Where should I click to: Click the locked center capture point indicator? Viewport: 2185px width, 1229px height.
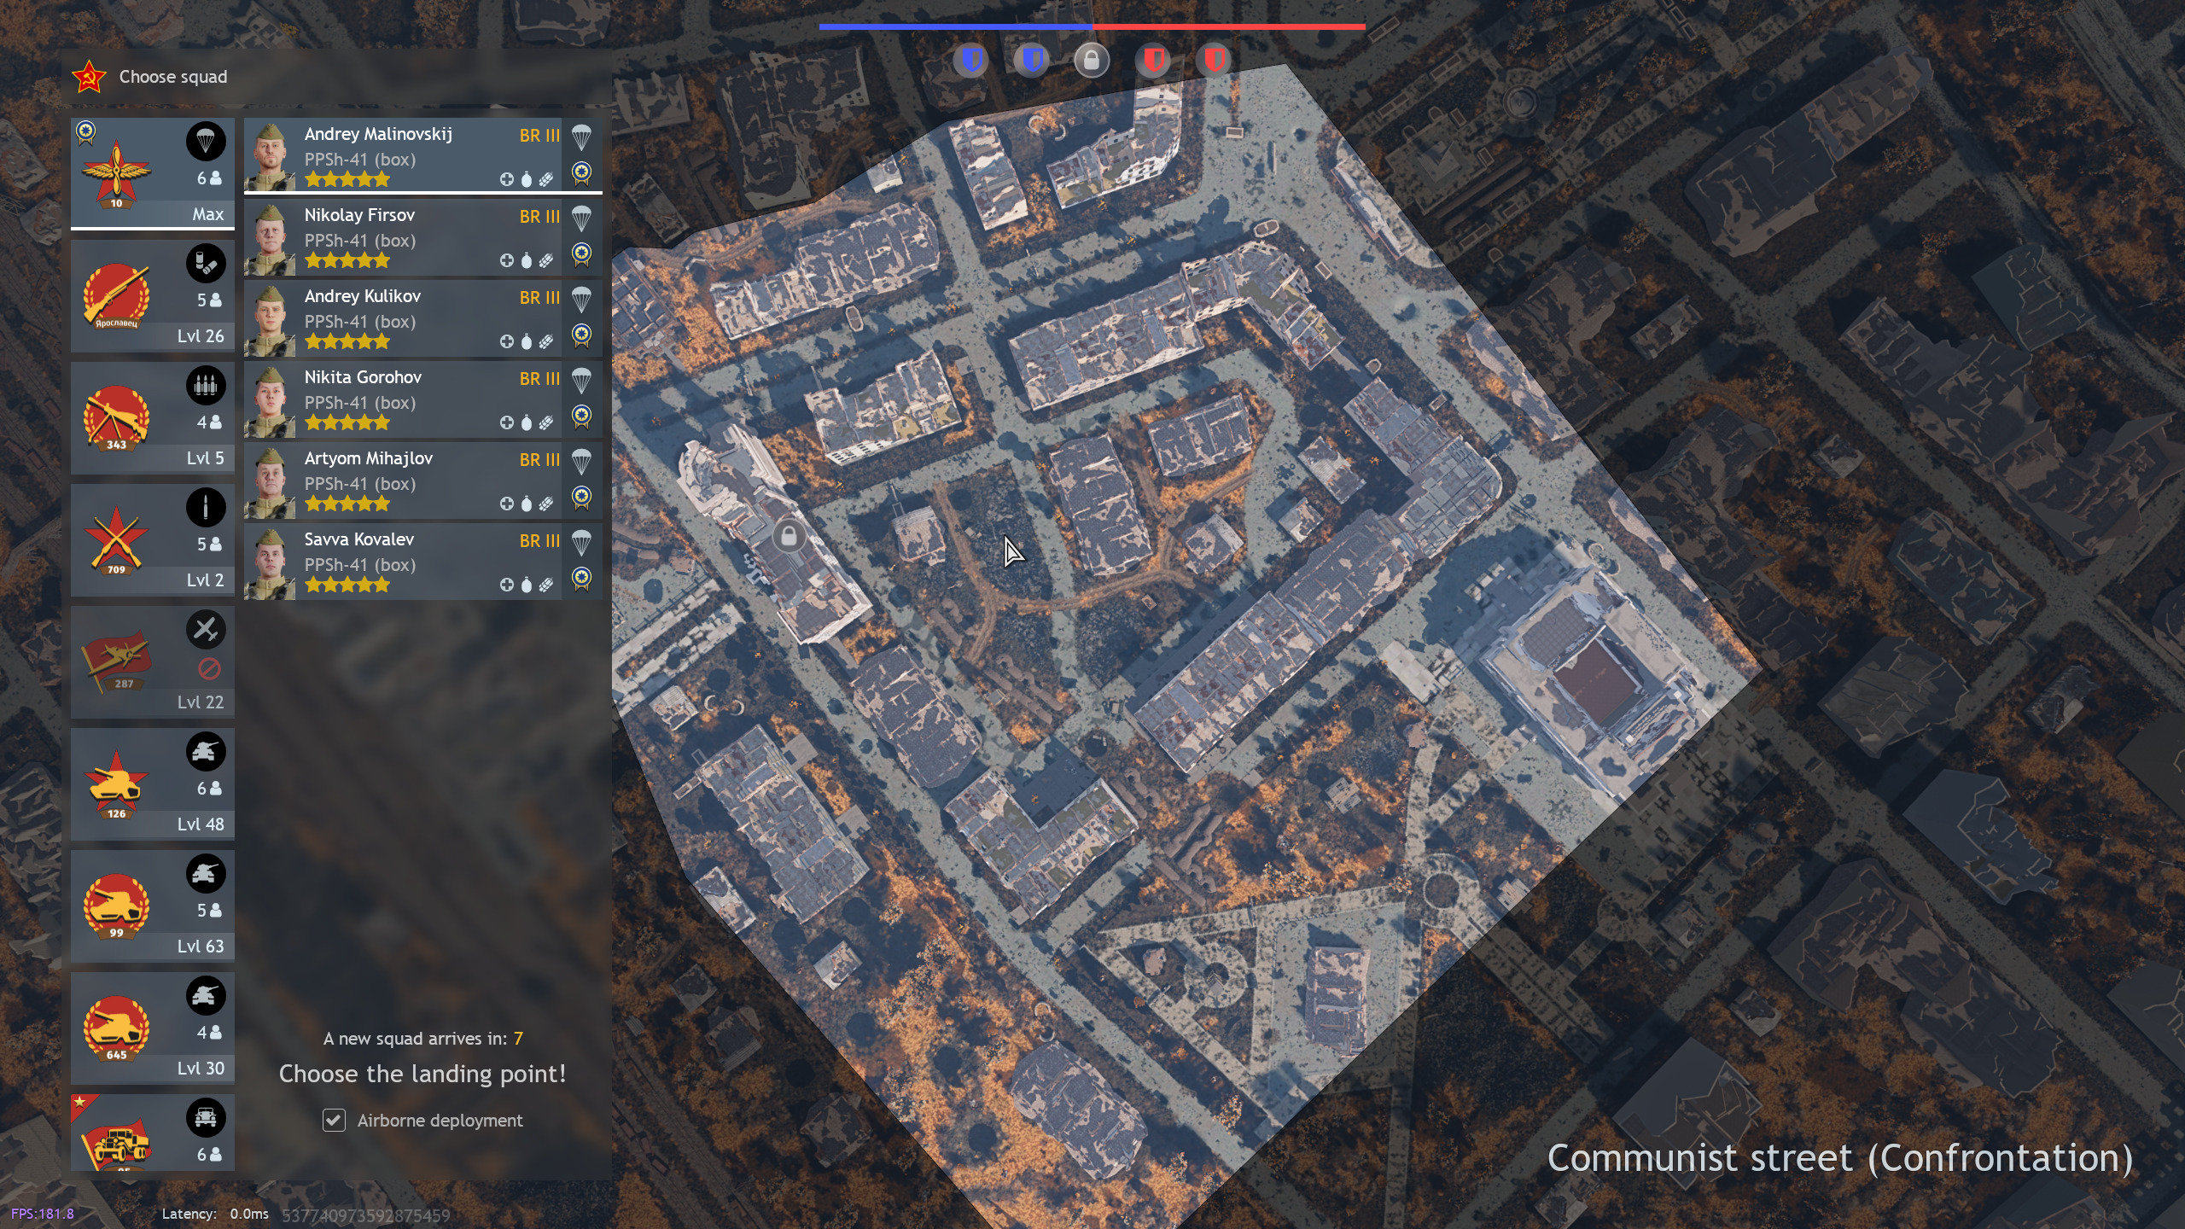pos(1092,61)
